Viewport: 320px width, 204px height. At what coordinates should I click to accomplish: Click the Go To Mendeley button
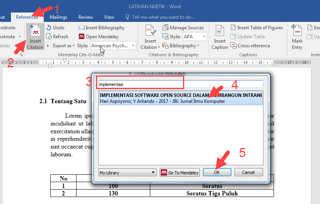point(180,172)
